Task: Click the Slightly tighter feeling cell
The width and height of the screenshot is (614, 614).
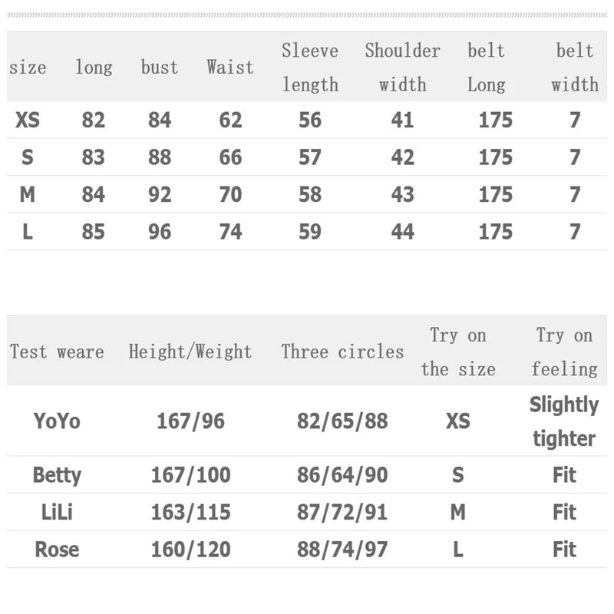Action: pyautogui.click(x=564, y=421)
